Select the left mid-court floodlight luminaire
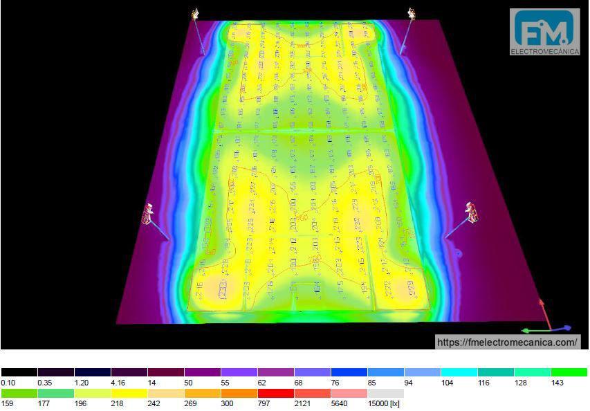The width and height of the screenshot is (590, 411). click(x=147, y=213)
